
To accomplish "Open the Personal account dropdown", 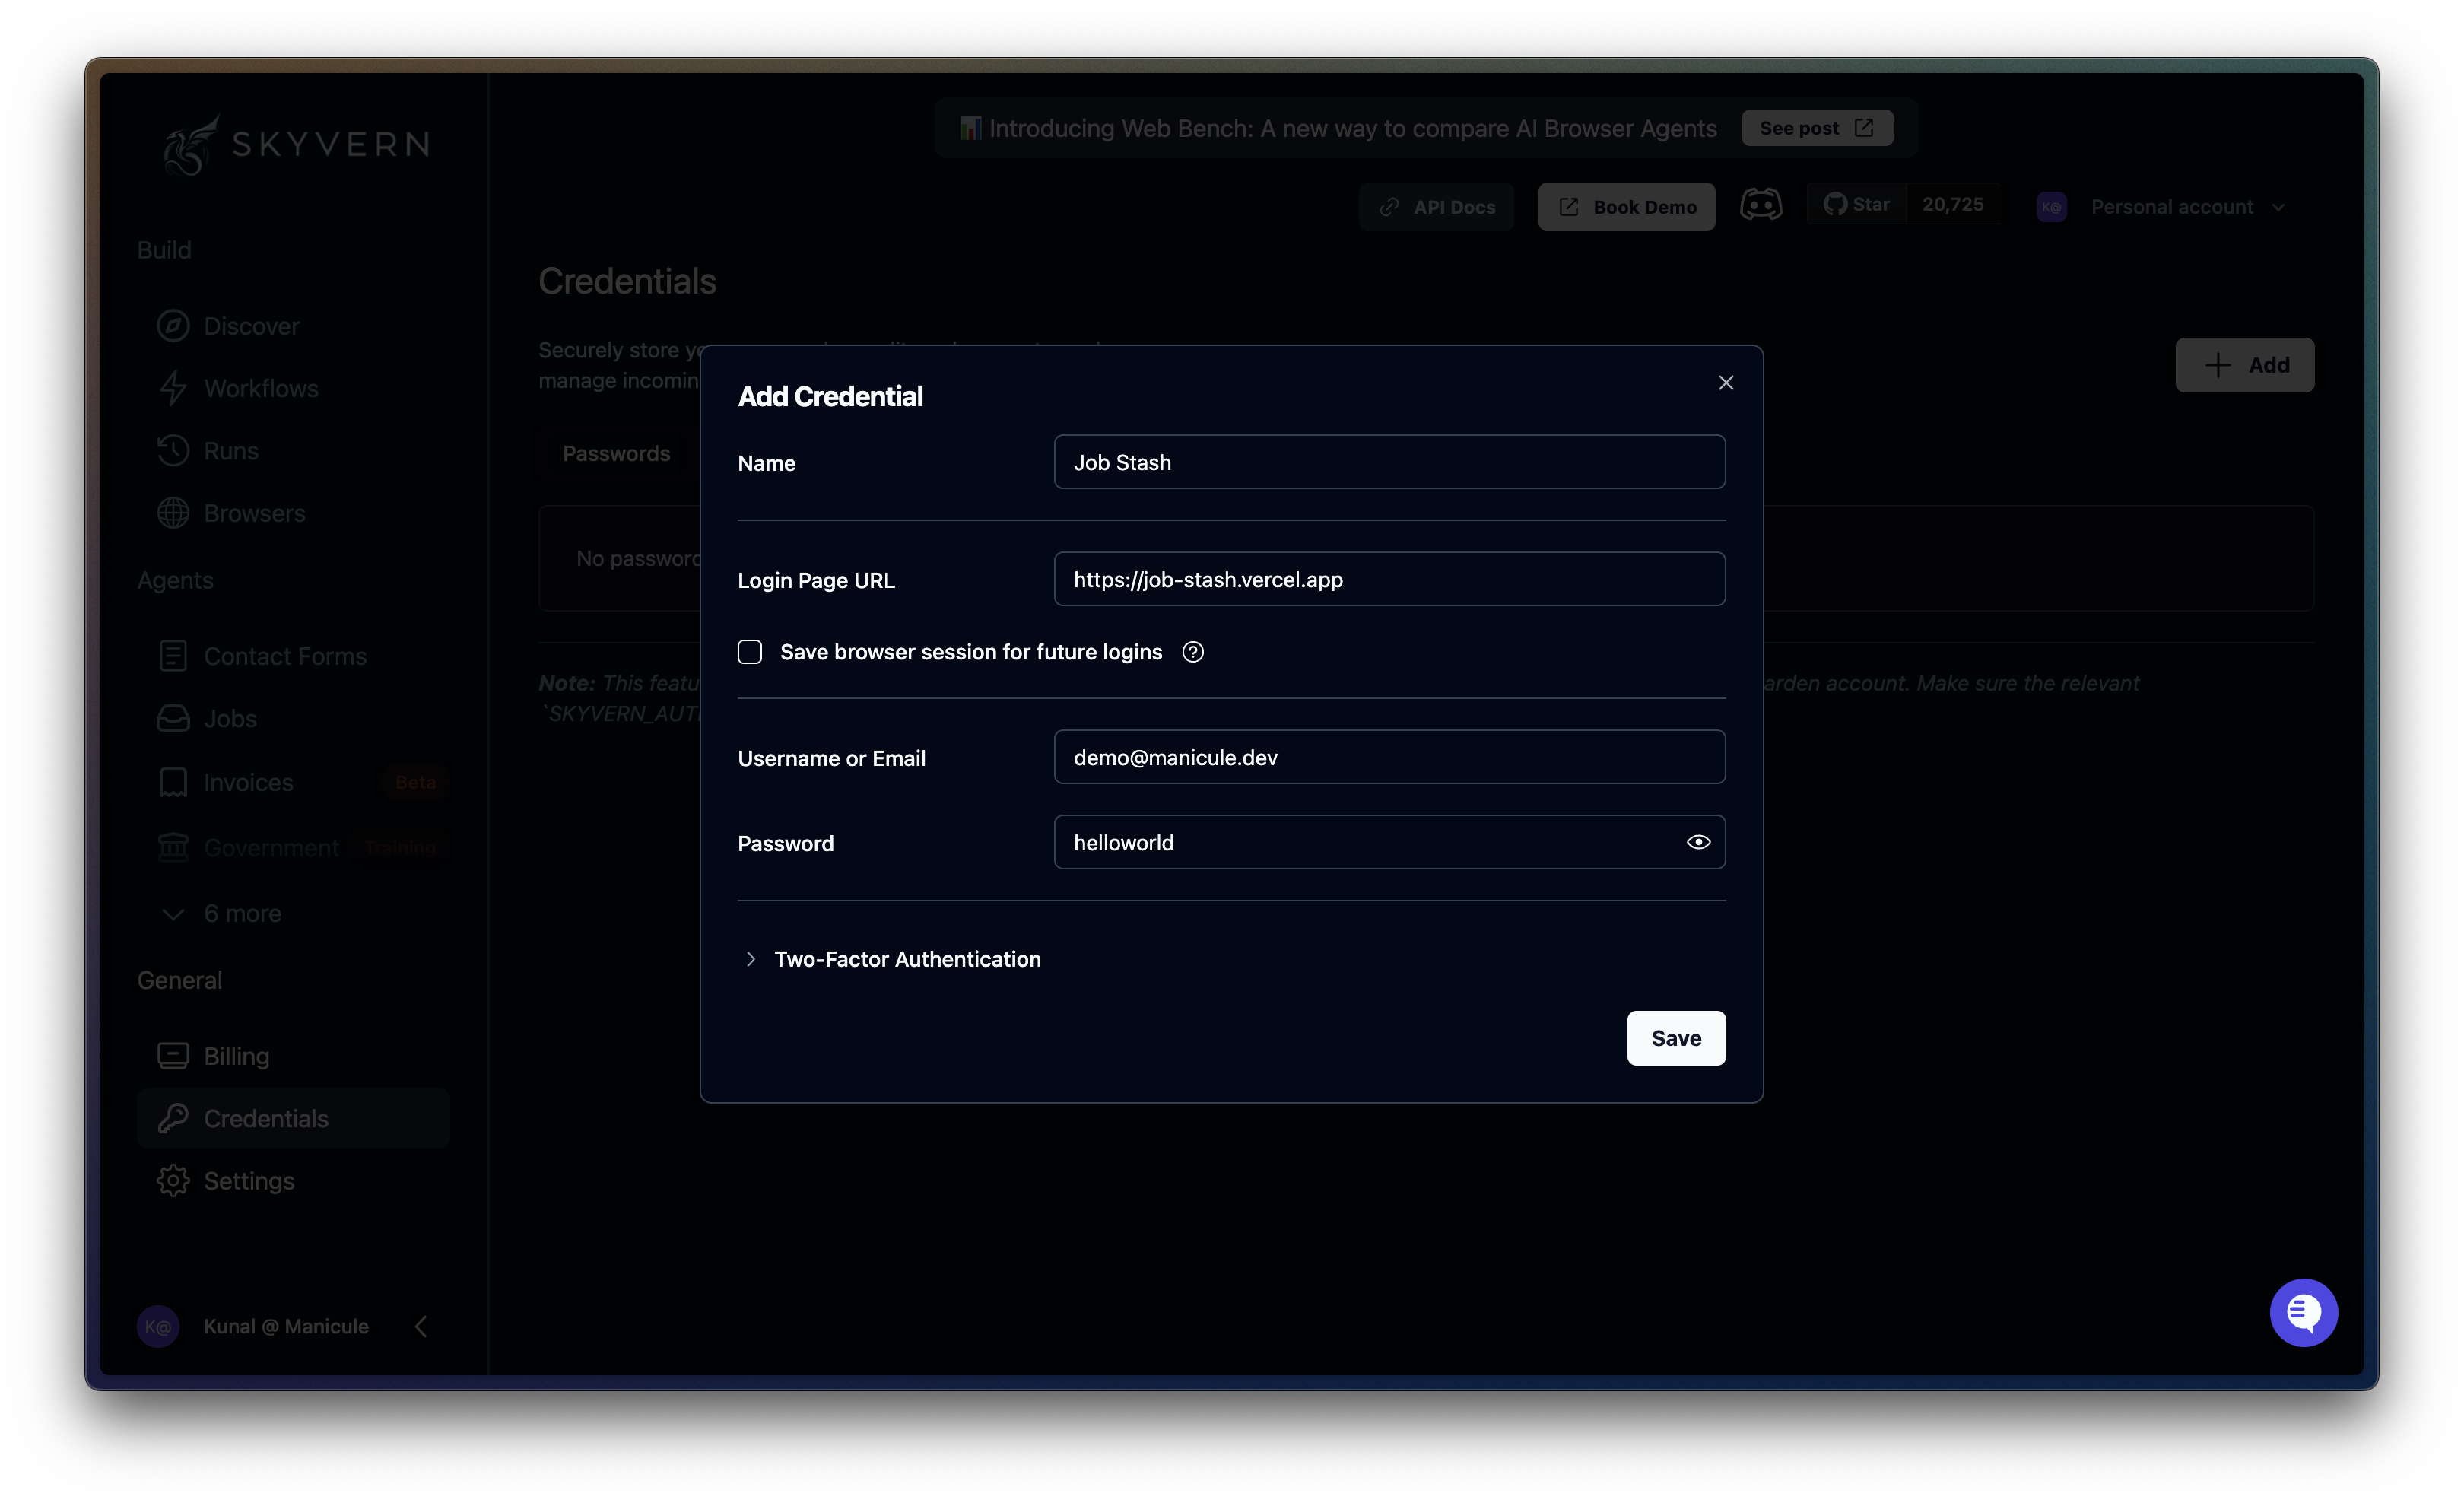I will tap(2188, 206).
